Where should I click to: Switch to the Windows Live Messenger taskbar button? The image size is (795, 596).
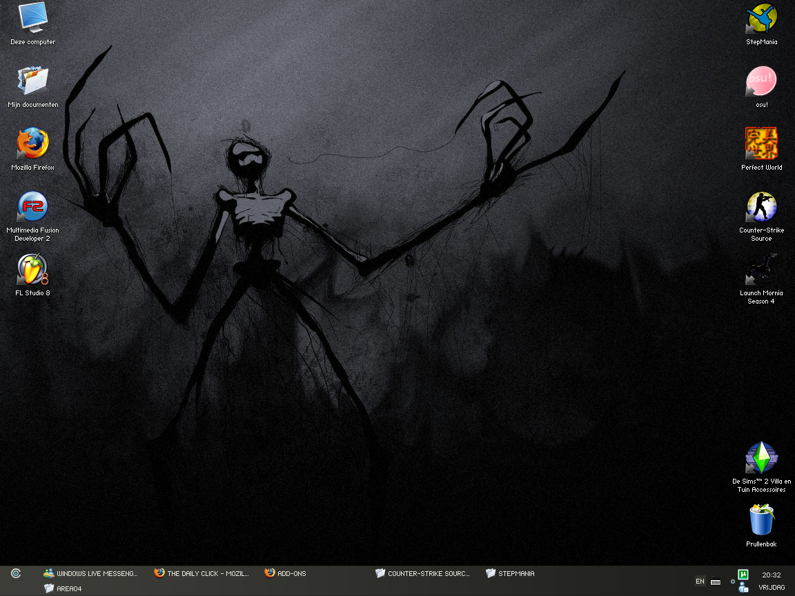coord(91,573)
